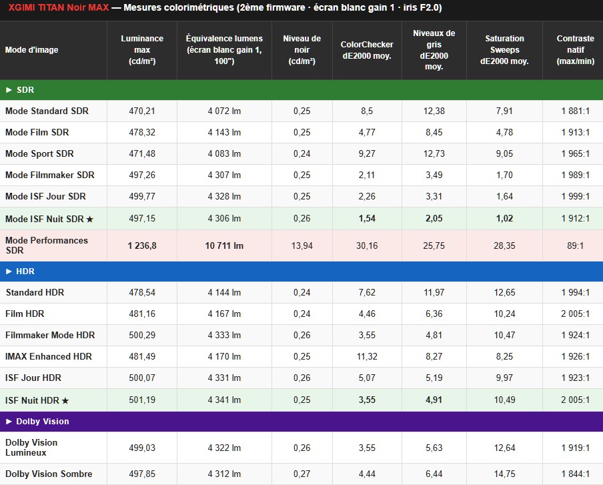Select the 'Luminance max (cd/m²)' column header

[x=142, y=50]
